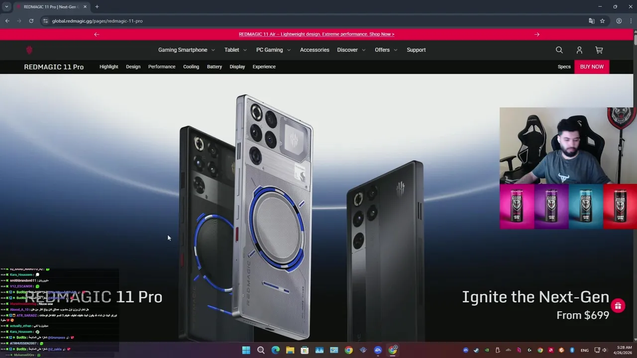Click the REDMAGIC logo icon
The image size is (637, 358).
(29, 50)
